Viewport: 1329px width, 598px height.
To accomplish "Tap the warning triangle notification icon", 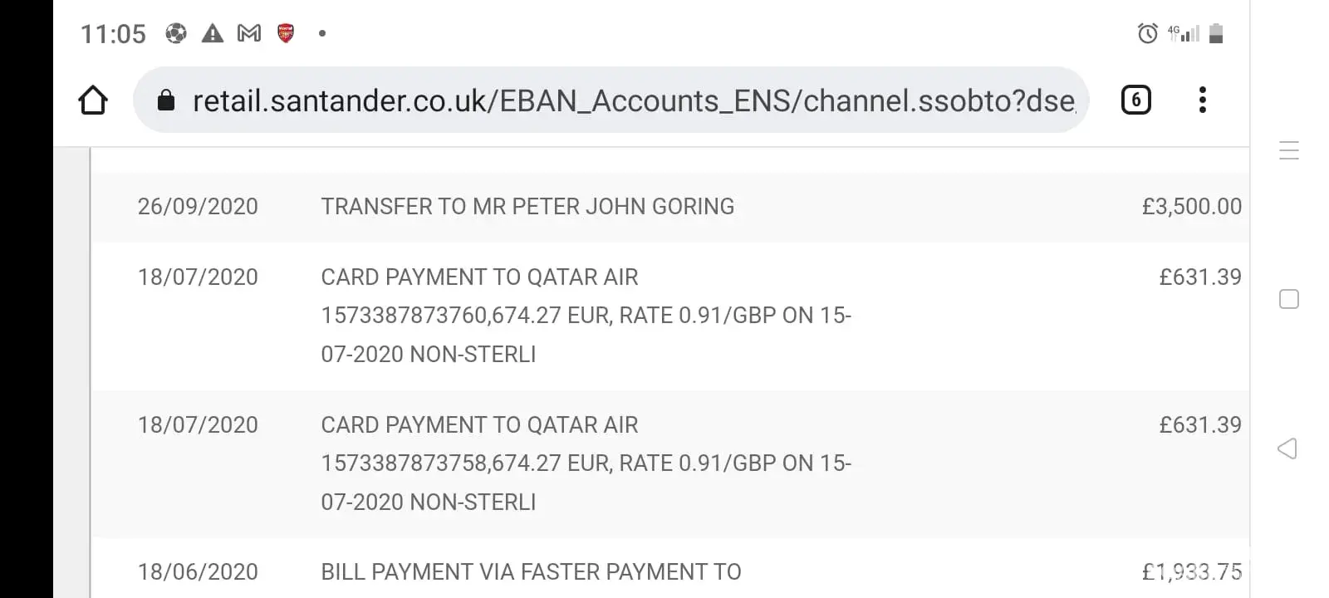I will click(213, 33).
